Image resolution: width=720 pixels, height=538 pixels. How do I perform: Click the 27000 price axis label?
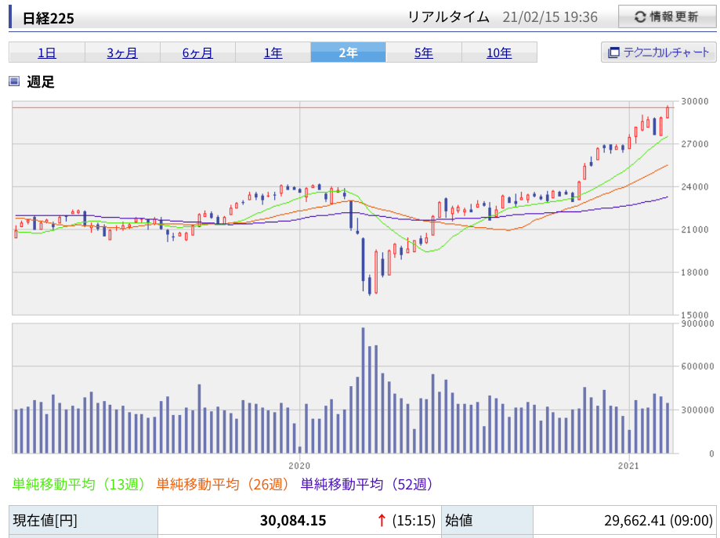(x=695, y=144)
